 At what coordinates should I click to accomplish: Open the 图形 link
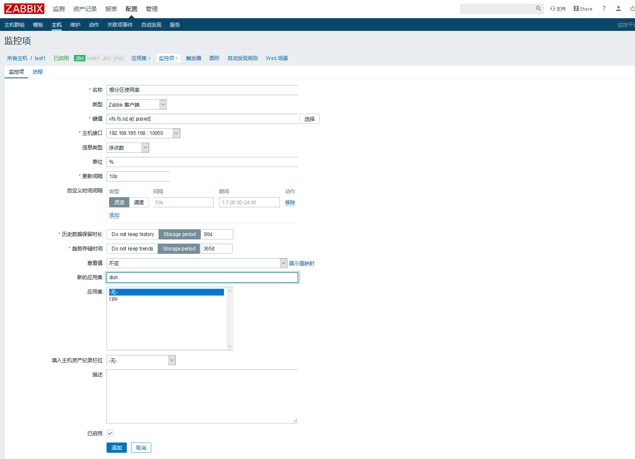214,58
